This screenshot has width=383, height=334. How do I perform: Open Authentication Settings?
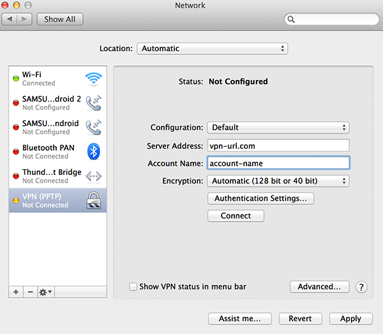tap(260, 199)
